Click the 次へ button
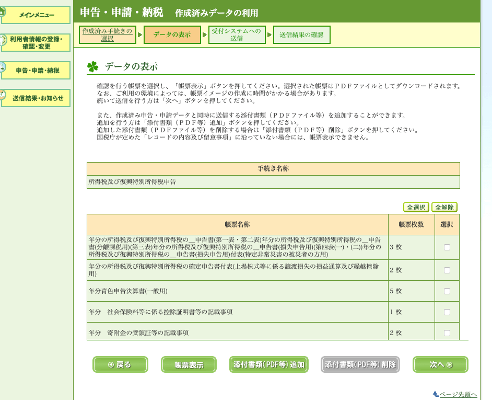Viewport: 492px width, 400px height. point(440,364)
